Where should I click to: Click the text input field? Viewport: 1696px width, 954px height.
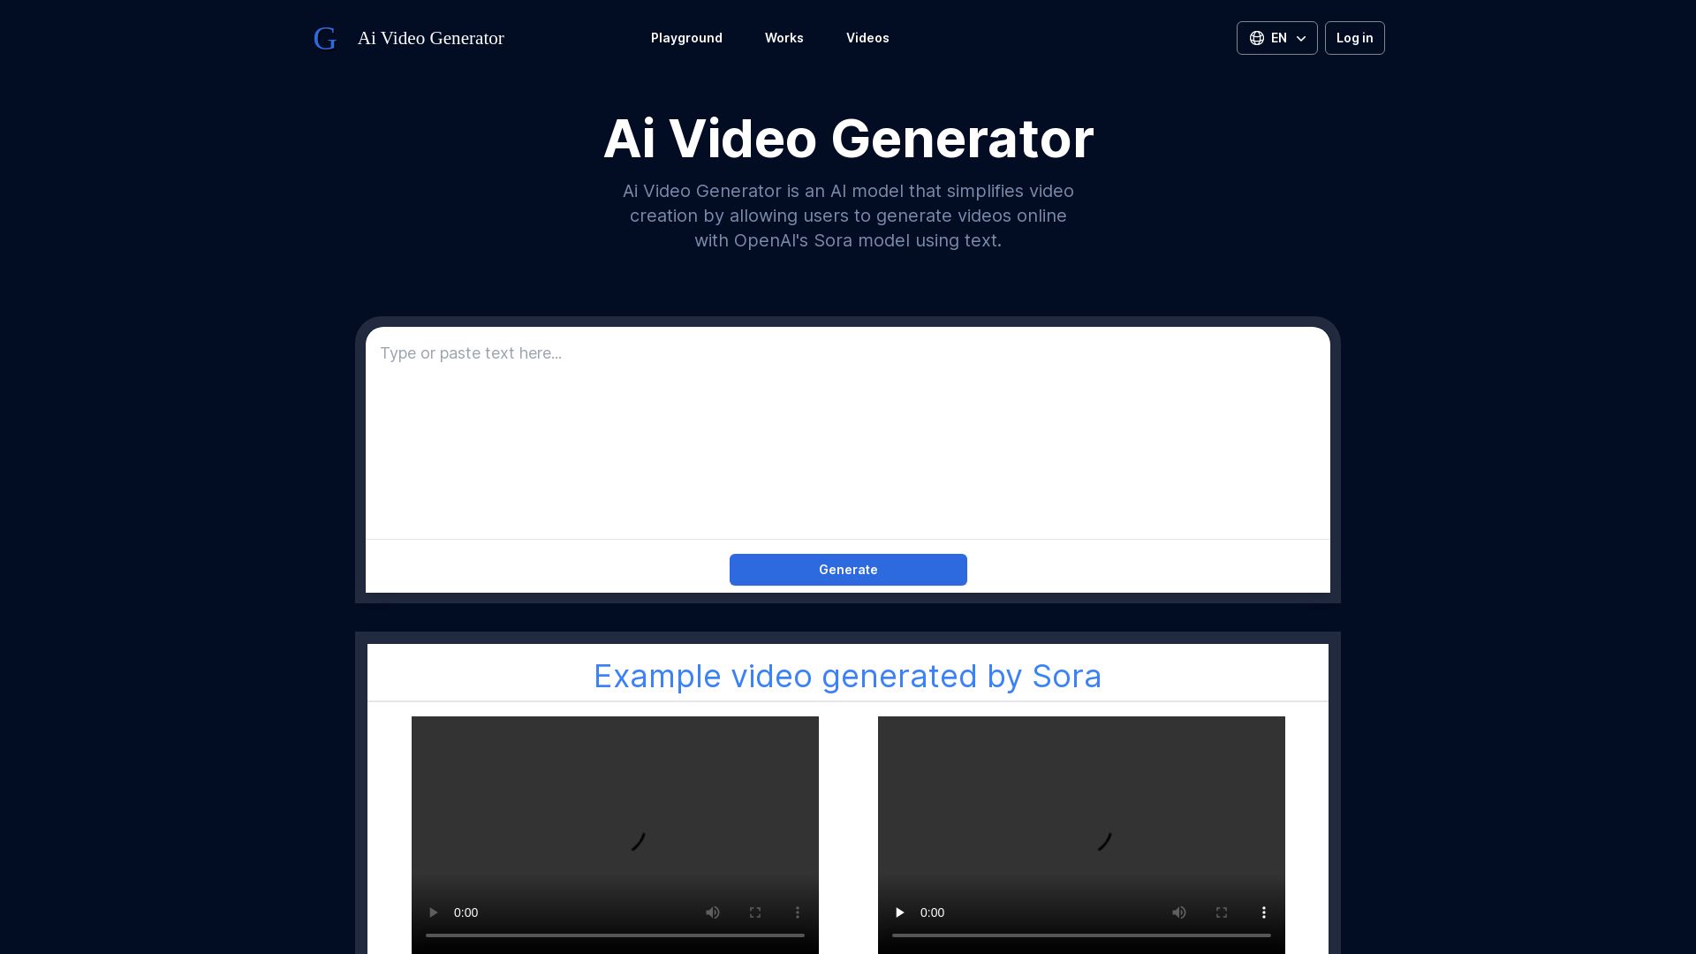tap(848, 432)
